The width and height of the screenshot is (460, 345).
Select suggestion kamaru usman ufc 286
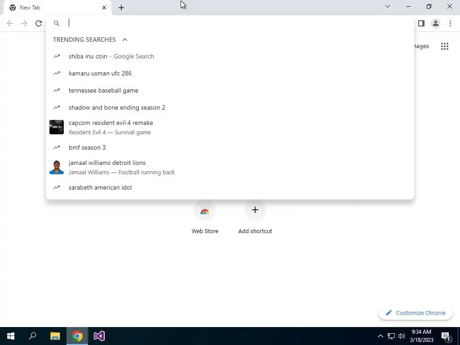(230, 73)
